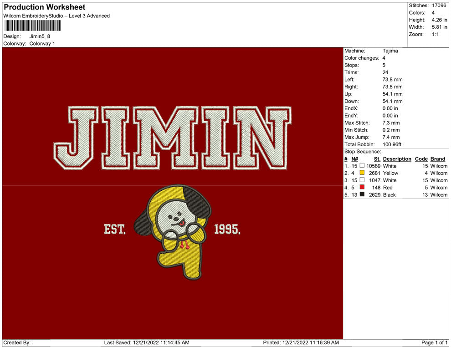Click the Zoom value '1:1'
This screenshot has height=347, width=451.
coord(436,34)
